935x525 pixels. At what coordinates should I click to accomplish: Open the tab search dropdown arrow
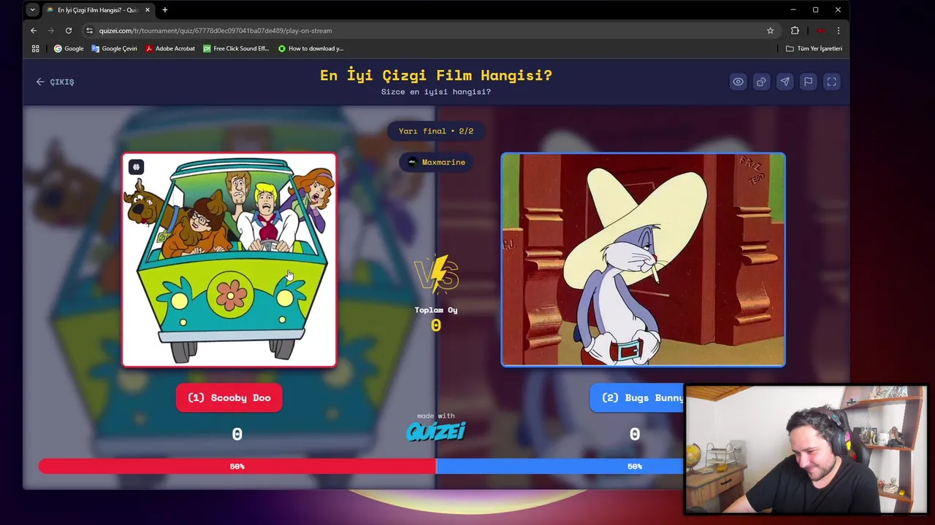pos(32,9)
